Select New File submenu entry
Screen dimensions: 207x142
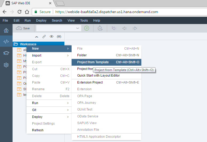pos(106,49)
